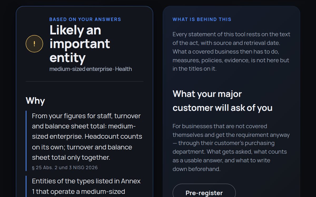Click the 'Likely an important entity' heading

(x=80, y=44)
